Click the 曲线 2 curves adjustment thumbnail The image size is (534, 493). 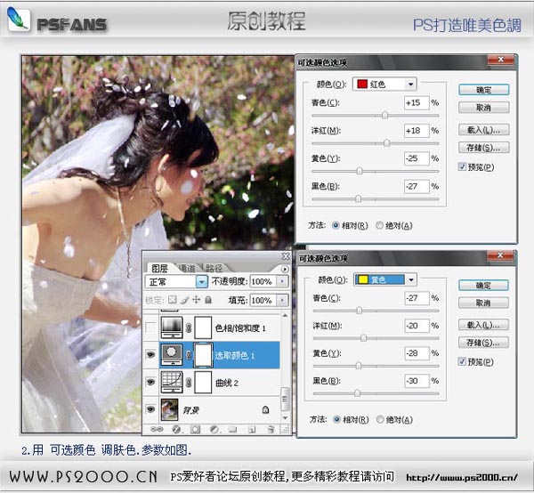[x=171, y=383]
